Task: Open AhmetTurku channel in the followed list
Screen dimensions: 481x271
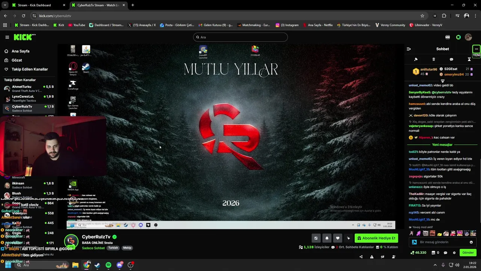Action: (29, 88)
